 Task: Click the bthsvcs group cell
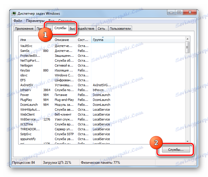98,90
